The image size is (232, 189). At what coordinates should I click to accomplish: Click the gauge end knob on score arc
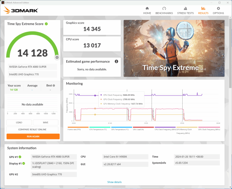(x=57, y=57)
